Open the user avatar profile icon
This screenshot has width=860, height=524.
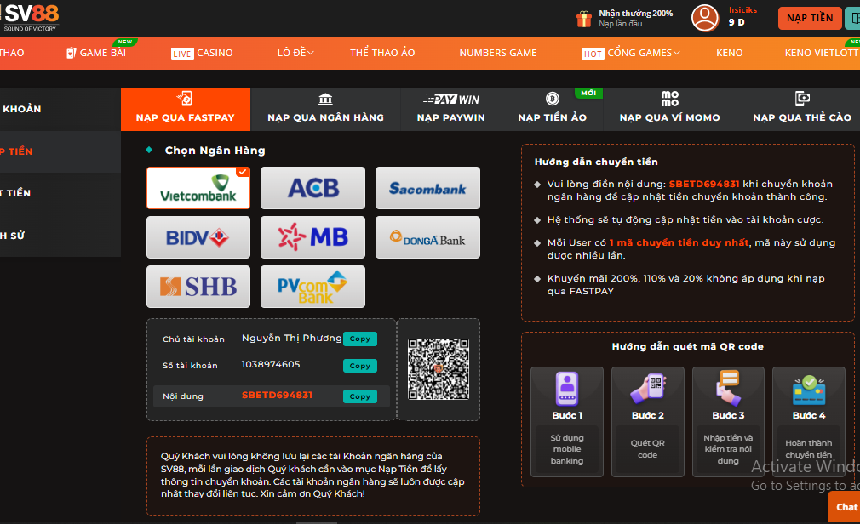[705, 18]
